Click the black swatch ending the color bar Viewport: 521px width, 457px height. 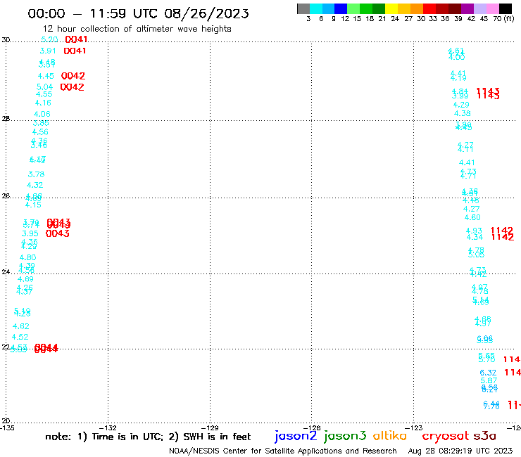tap(506, 8)
